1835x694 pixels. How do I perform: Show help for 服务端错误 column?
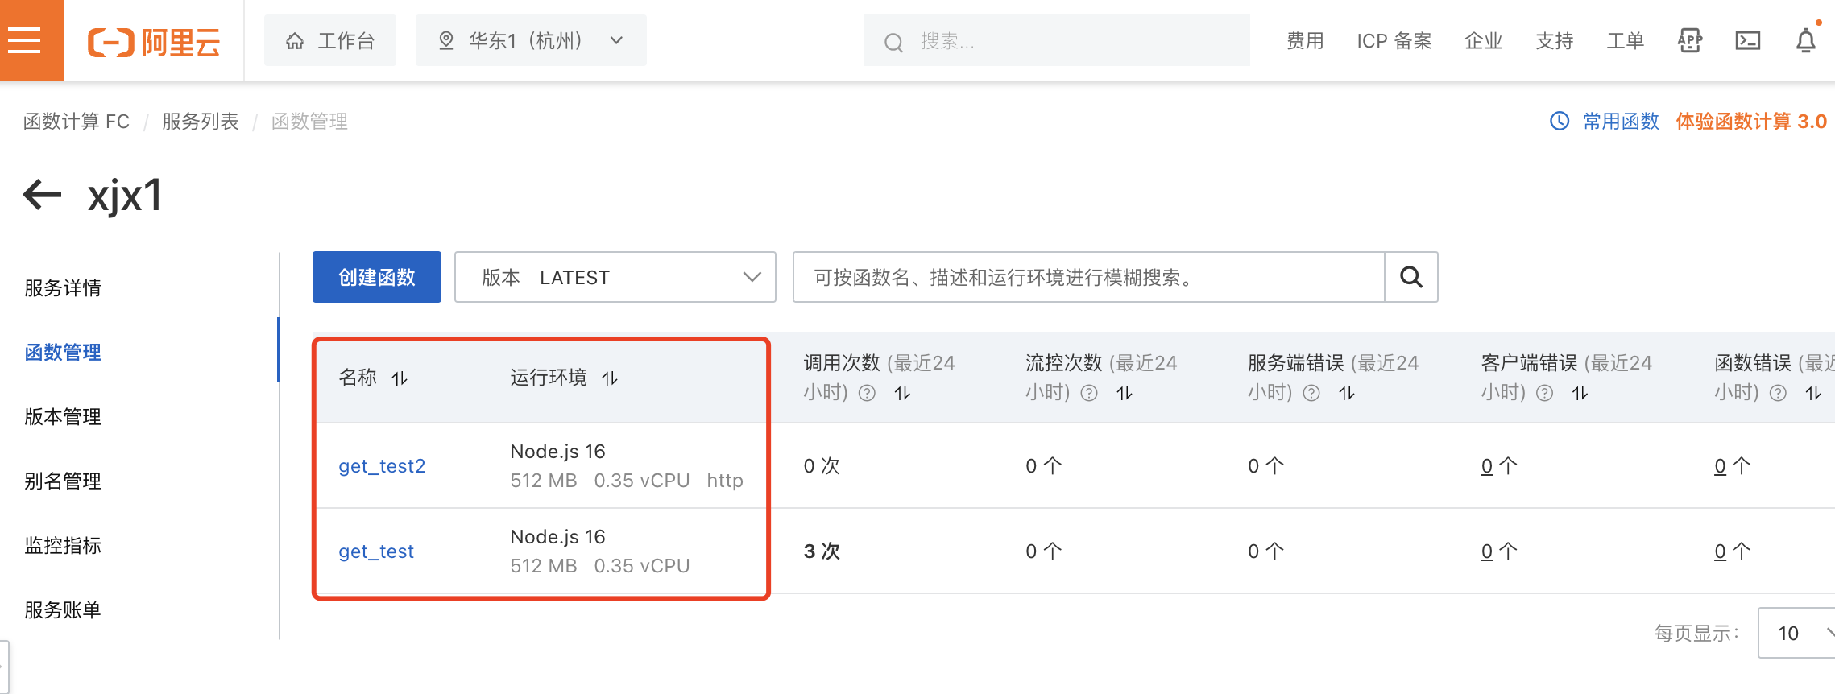[1311, 393]
